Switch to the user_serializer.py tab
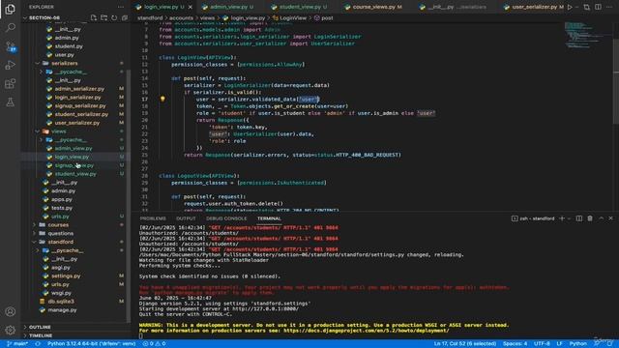The width and height of the screenshot is (619, 348). (535, 7)
